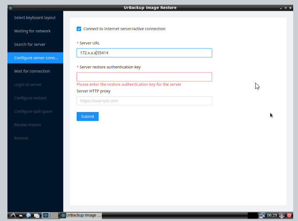Click the UrBackup launcher icon in taskbar

pyautogui.click(x=46, y=215)
